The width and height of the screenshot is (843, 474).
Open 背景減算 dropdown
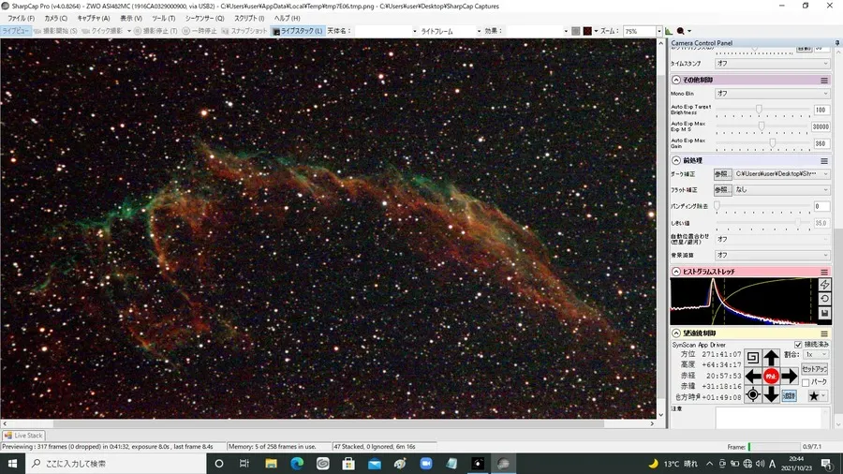coord(772,256)
